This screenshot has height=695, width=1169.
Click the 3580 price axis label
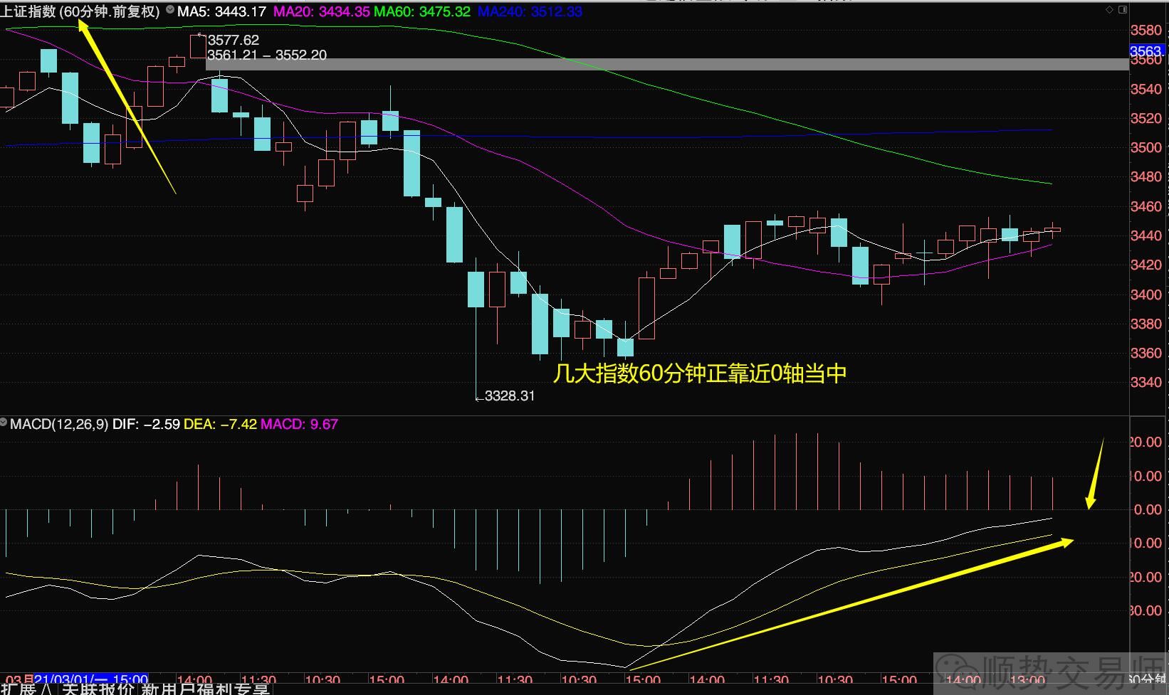tap(1146, 30)
